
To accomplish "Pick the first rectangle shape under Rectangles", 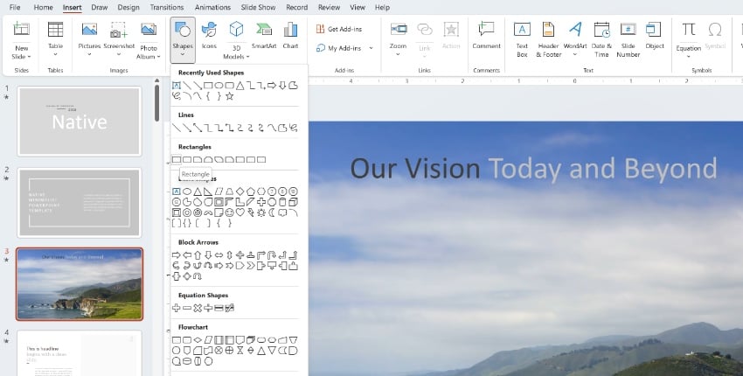I will pyautogui.click(x=177, y=160).
